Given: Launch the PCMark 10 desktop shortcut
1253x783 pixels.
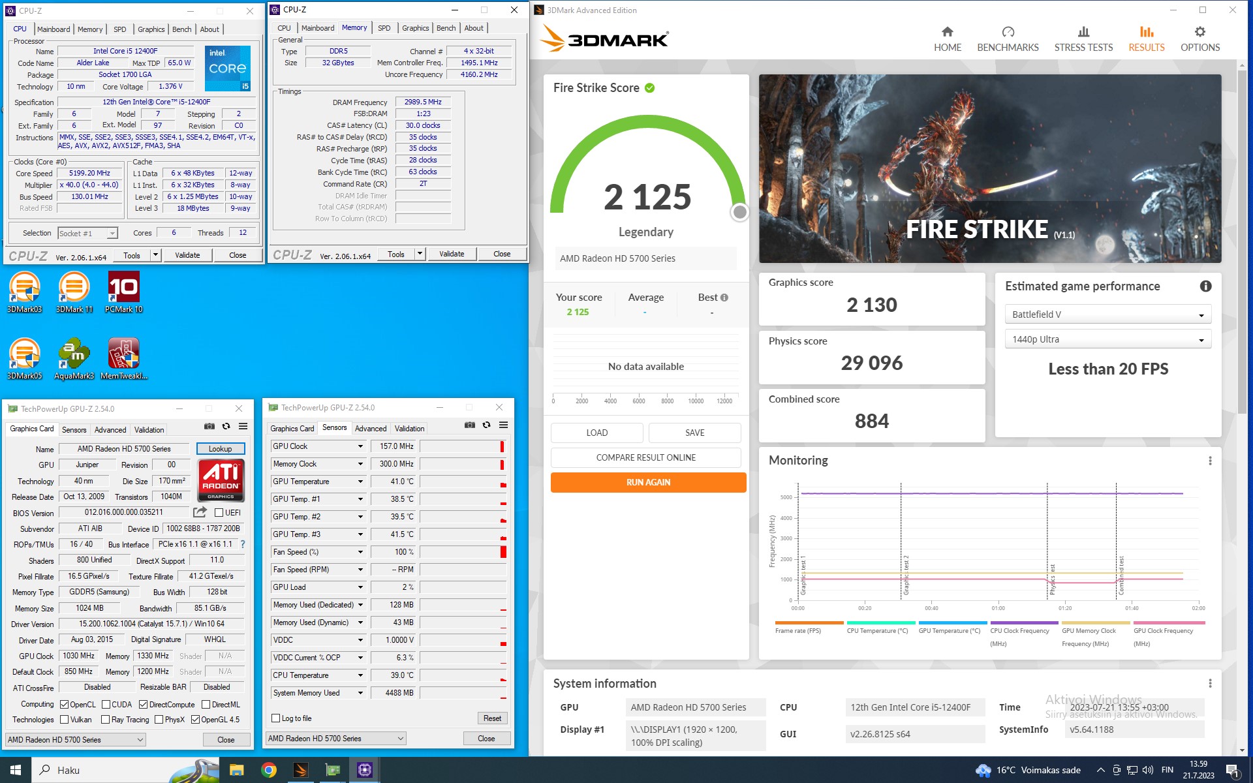Looking at the screenshot, I should tap(123, 292).
